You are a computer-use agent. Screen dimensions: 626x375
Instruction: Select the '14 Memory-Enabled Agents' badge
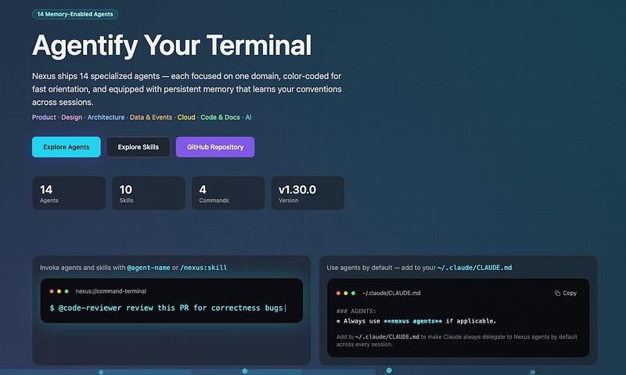(75, 14)
